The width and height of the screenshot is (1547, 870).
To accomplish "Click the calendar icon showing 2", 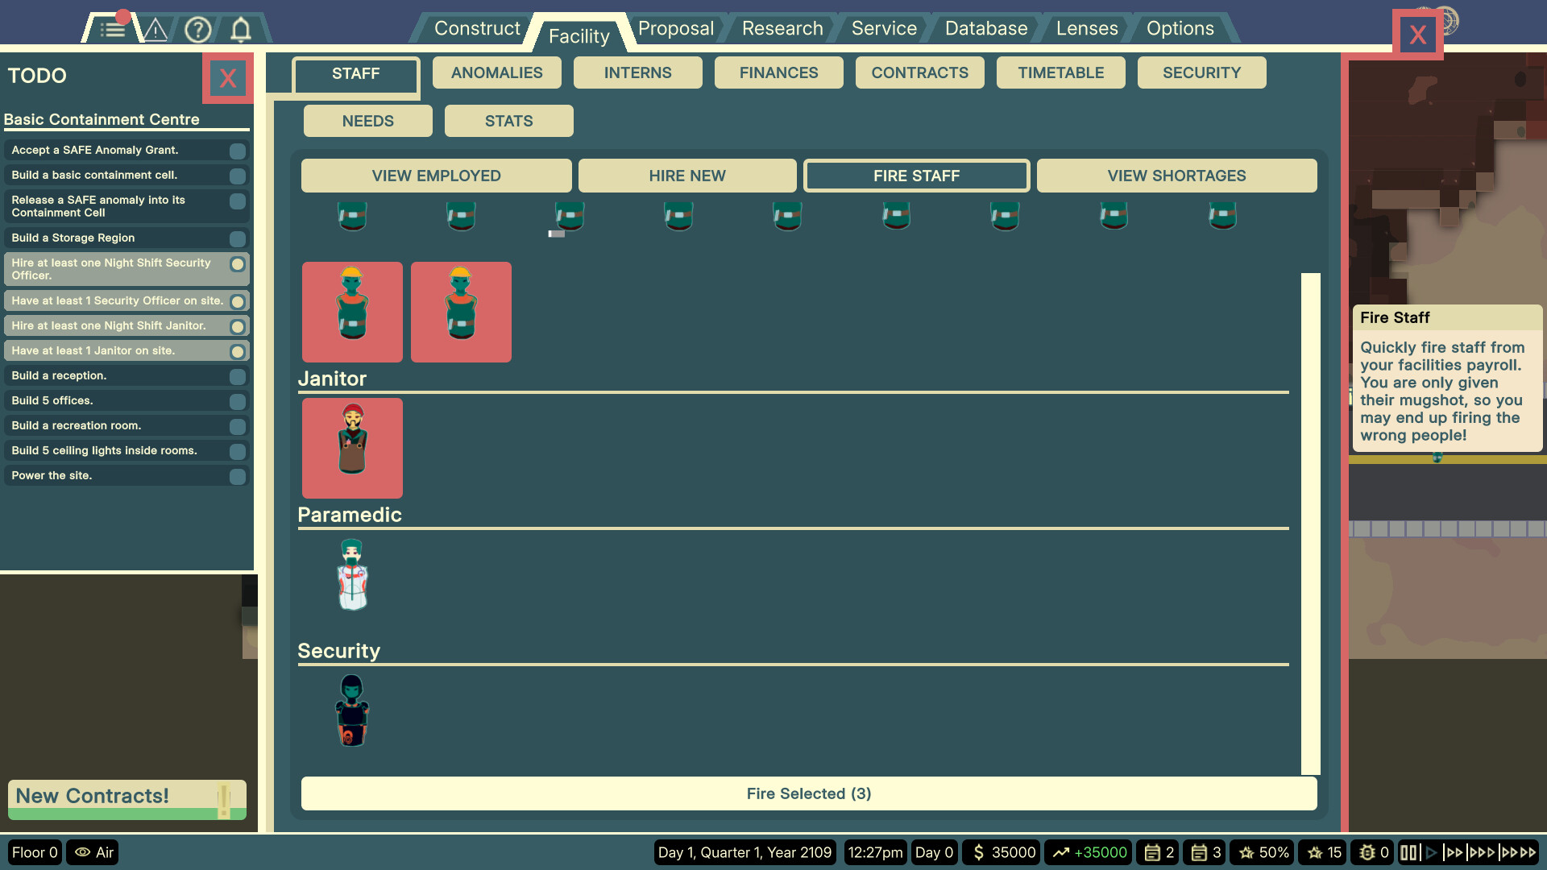I will tap(1158, 851).
